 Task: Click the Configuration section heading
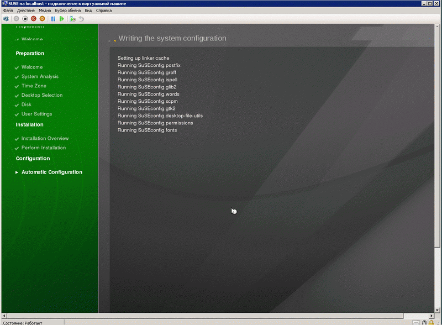(x=33, y=159)
